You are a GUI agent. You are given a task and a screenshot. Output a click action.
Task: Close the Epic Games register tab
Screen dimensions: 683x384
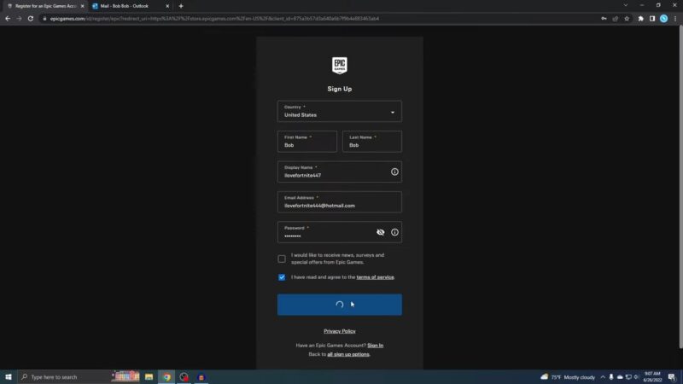point(82,6)
